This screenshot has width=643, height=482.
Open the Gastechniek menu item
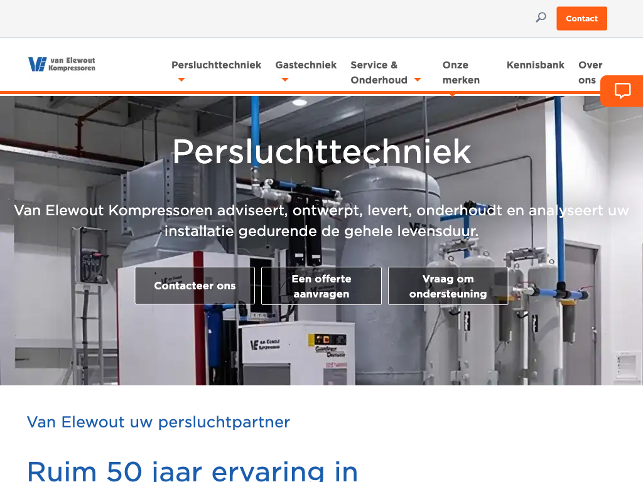coord(306,65)
